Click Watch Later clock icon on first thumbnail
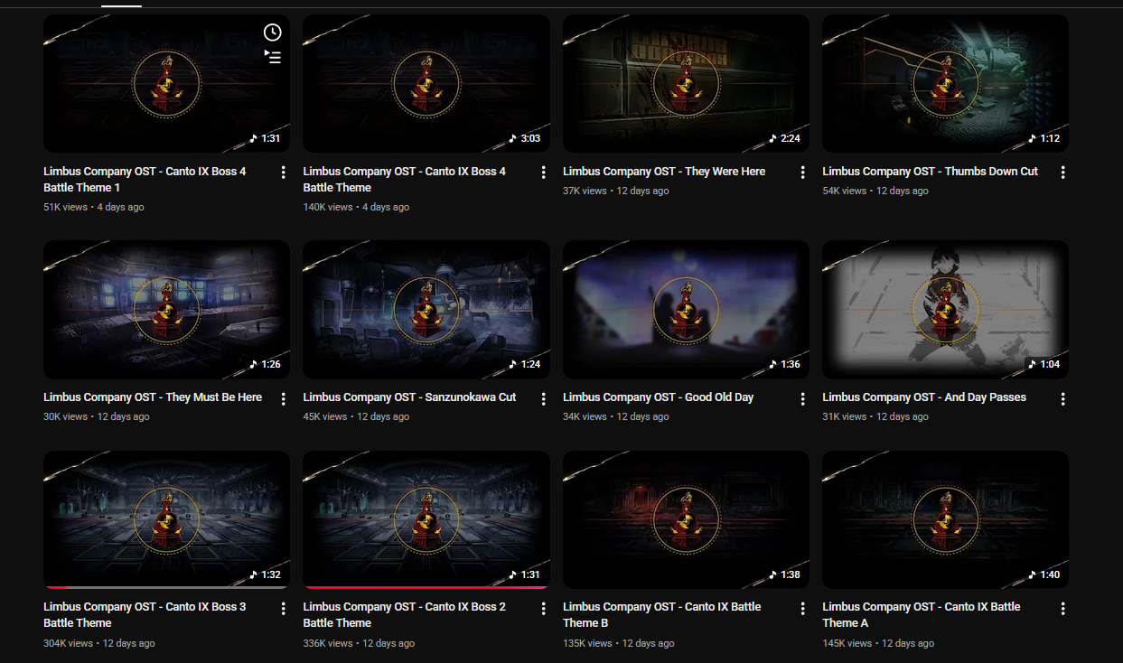The height and width of the screenshot is (663, 1123). click(272, 33)
